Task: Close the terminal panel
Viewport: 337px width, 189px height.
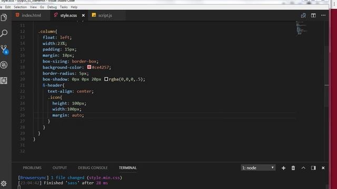Action: [323, 168]
